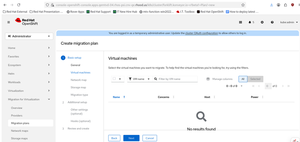Sort by Name using the up arrow
This screenshot has height=142, width=300.
(x=124, y=97)
